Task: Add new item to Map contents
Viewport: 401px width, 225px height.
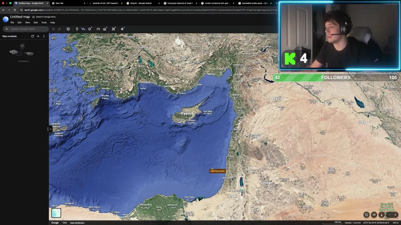Action: point(38,36)
